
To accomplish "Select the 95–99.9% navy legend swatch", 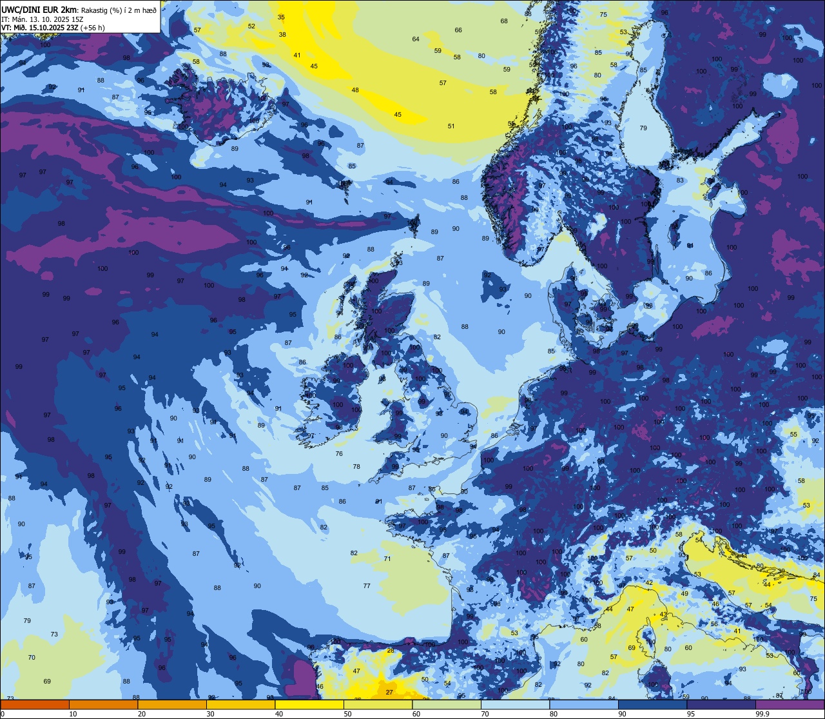I will point(721,704).
